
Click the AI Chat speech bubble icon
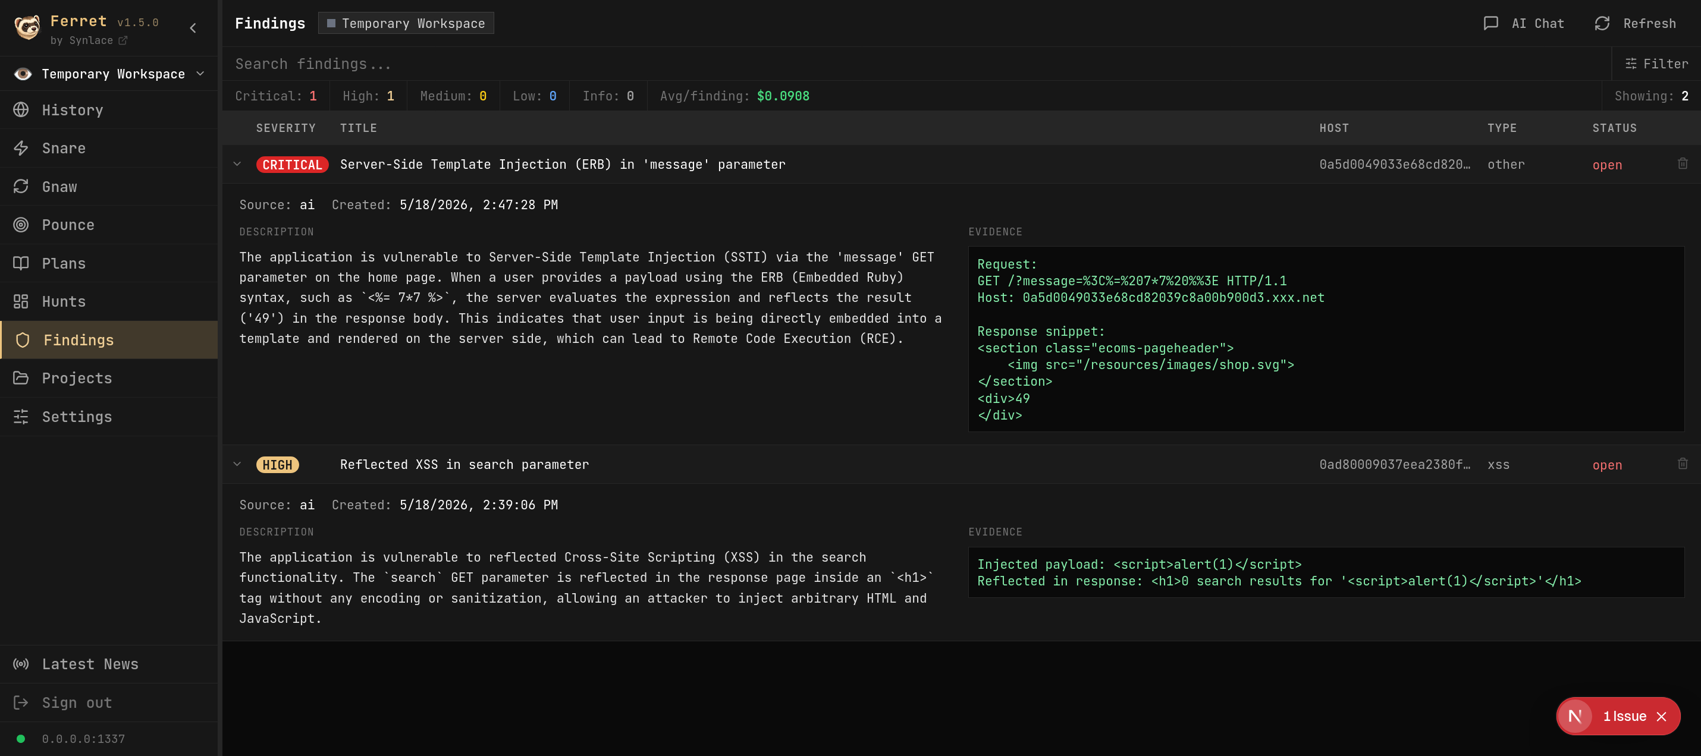click(1491, 23)
